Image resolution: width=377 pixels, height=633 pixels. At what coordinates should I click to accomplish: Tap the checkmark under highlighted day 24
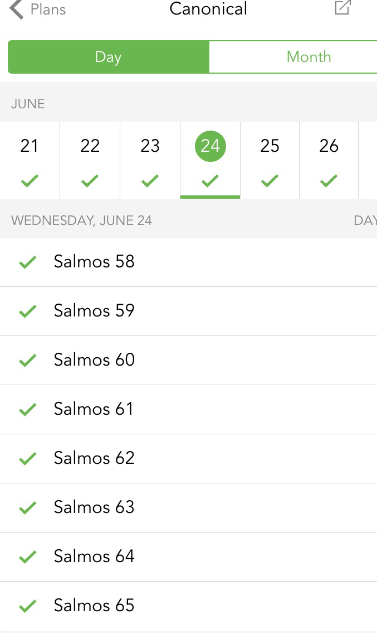210,181
